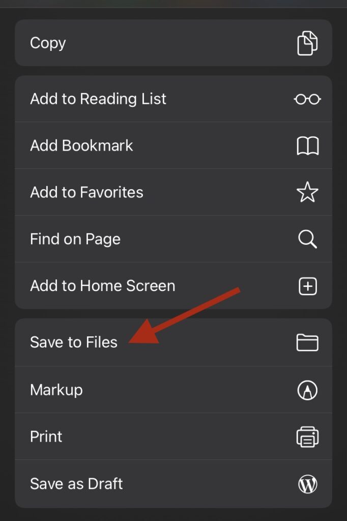The image size is (347, 521).
Task: Tap the star Favorites icon
Action: (307, 192)
